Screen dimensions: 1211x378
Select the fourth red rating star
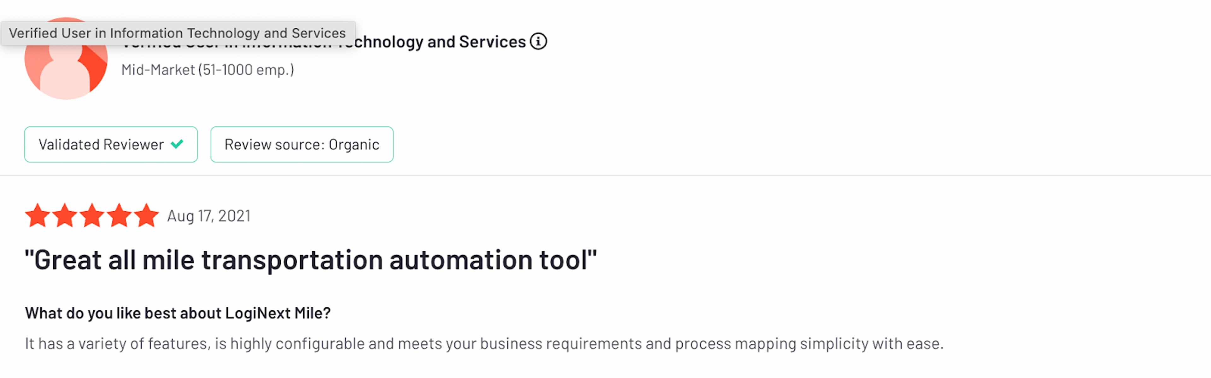coord(120,215)
